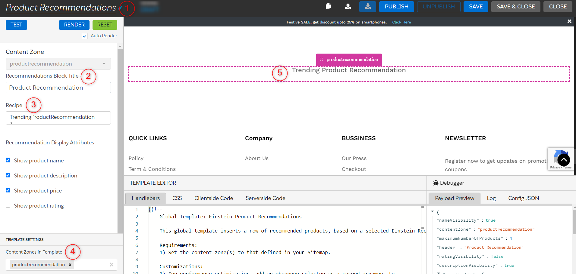Click the TEMPLATE EDITOR panel header
576x274 pixels.
(x=153, y=183)
